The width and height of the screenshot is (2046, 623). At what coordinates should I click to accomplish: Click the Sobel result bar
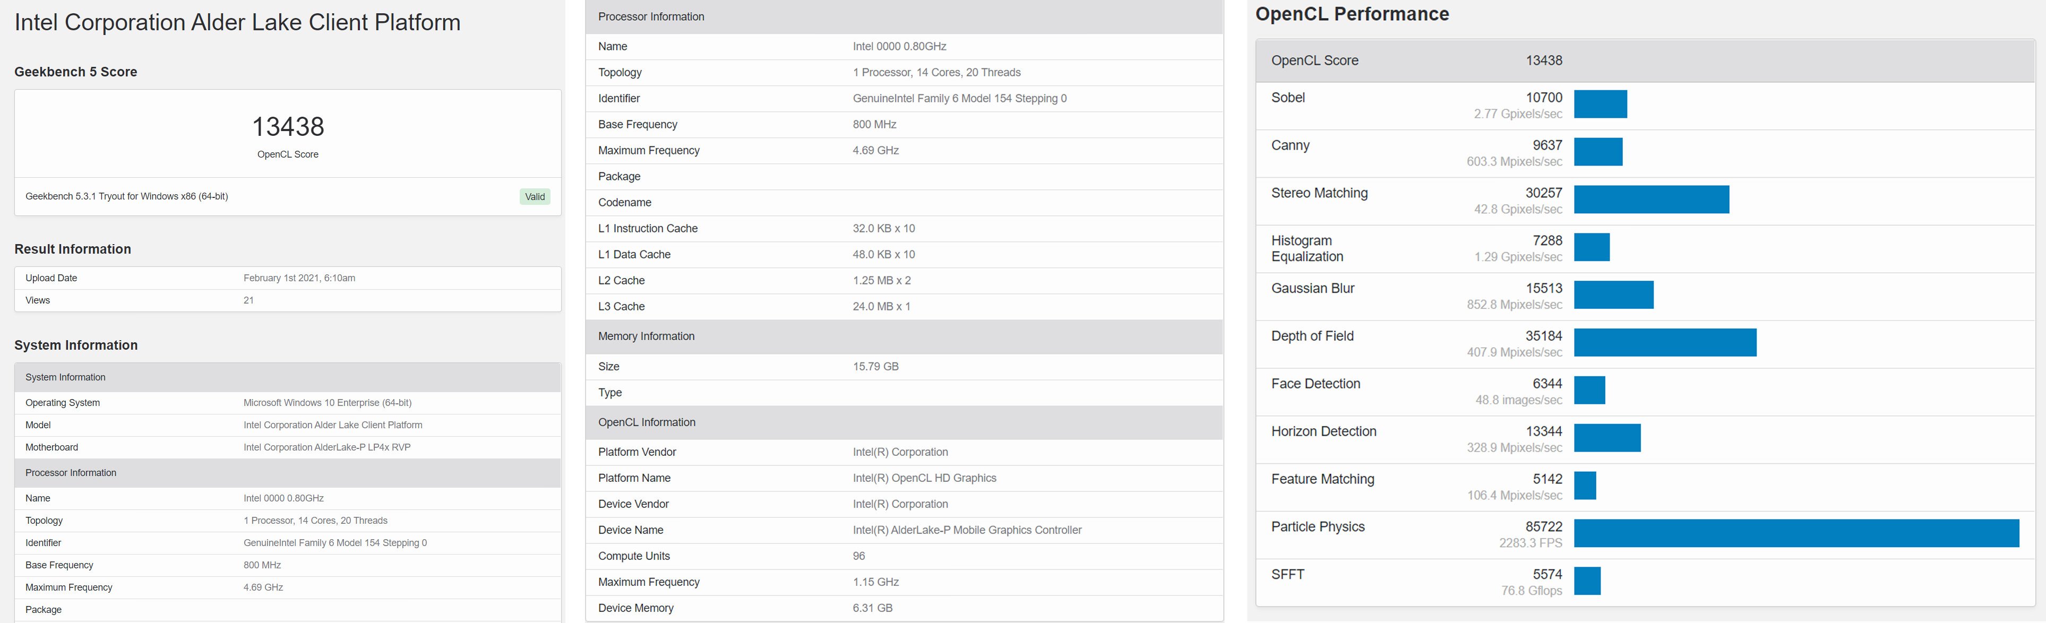click(x=1601, y=104)
